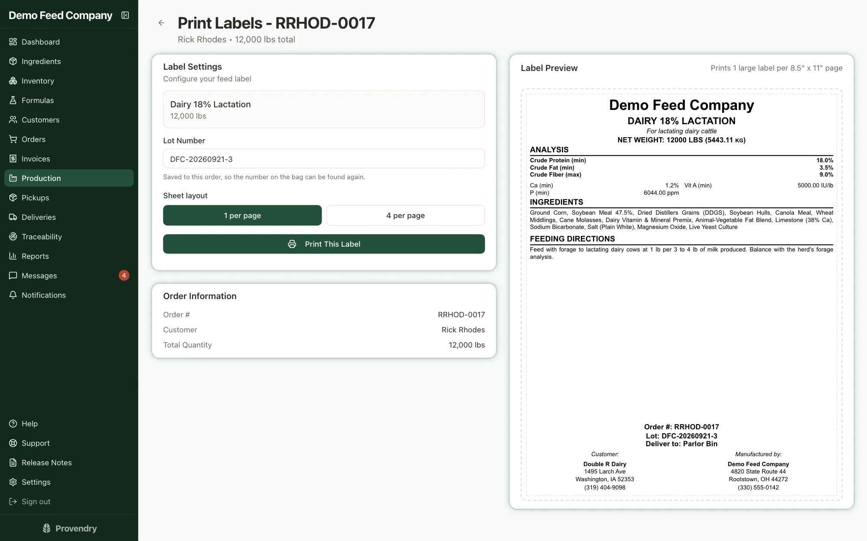Click order number value RRHOD-0017

(461, 315)
